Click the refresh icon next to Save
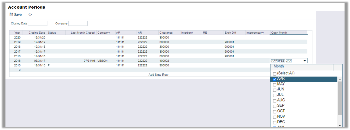Image resolution: width=350 pixels, height=130 pixels. point(30,14)
